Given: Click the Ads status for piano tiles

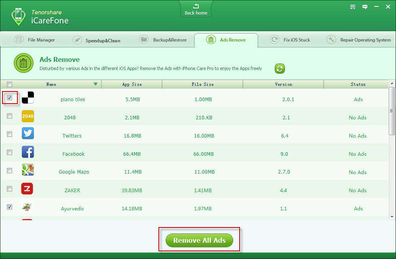Looking at the screenshot, I should [x=358, y=100].
